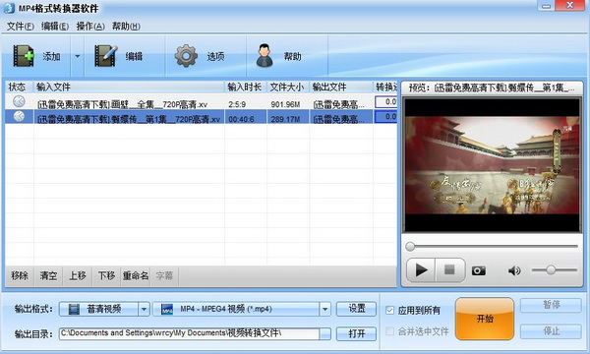Click the 打开 open folder button
Viewport: 590px width, 354px height.
click(356, 333)
